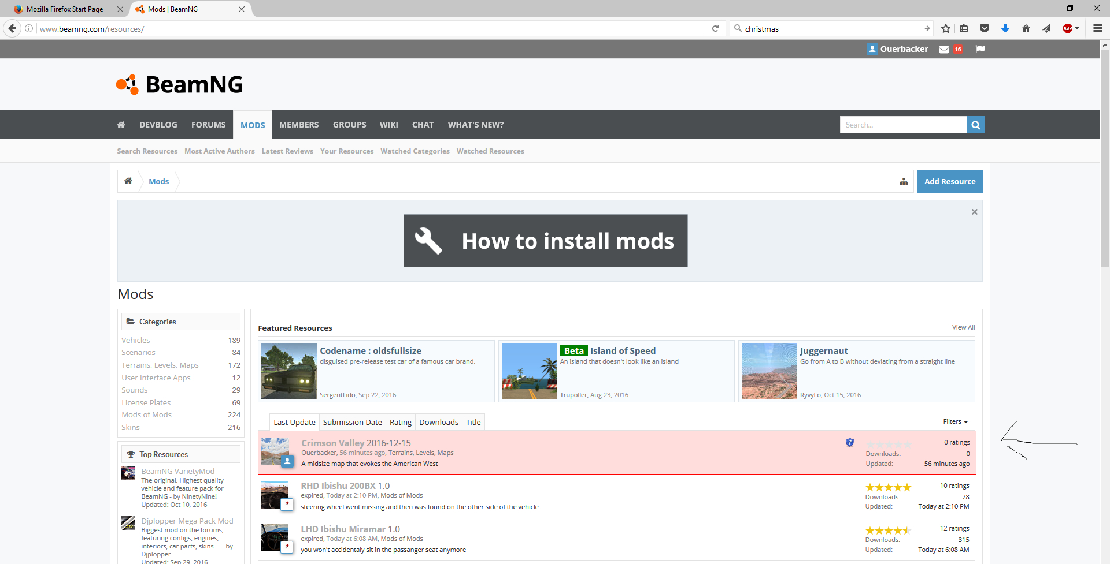Image resolution: width=1110 pixels, height=564 pixels.
Task: Open the alerts flag icon
Action: pos(980,49)
